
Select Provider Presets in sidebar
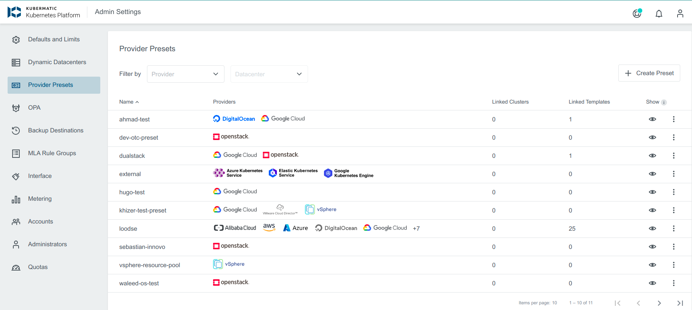coord(54,85)
